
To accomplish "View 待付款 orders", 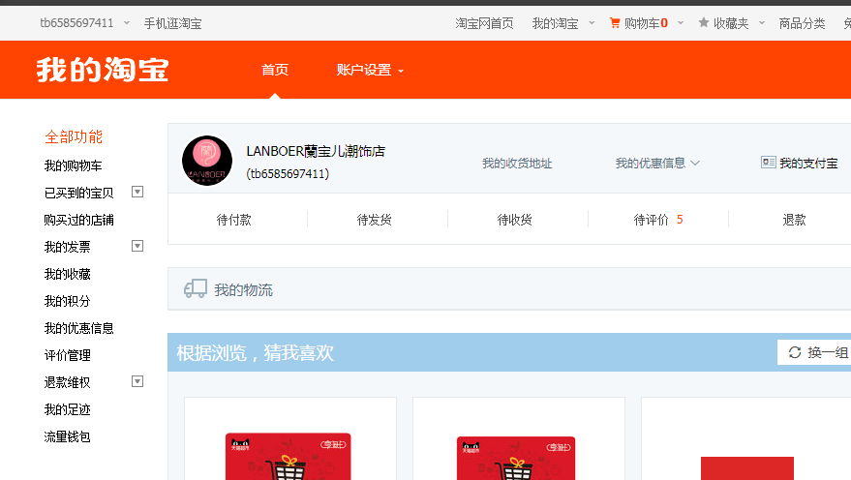I will click(x=234, y=220).
